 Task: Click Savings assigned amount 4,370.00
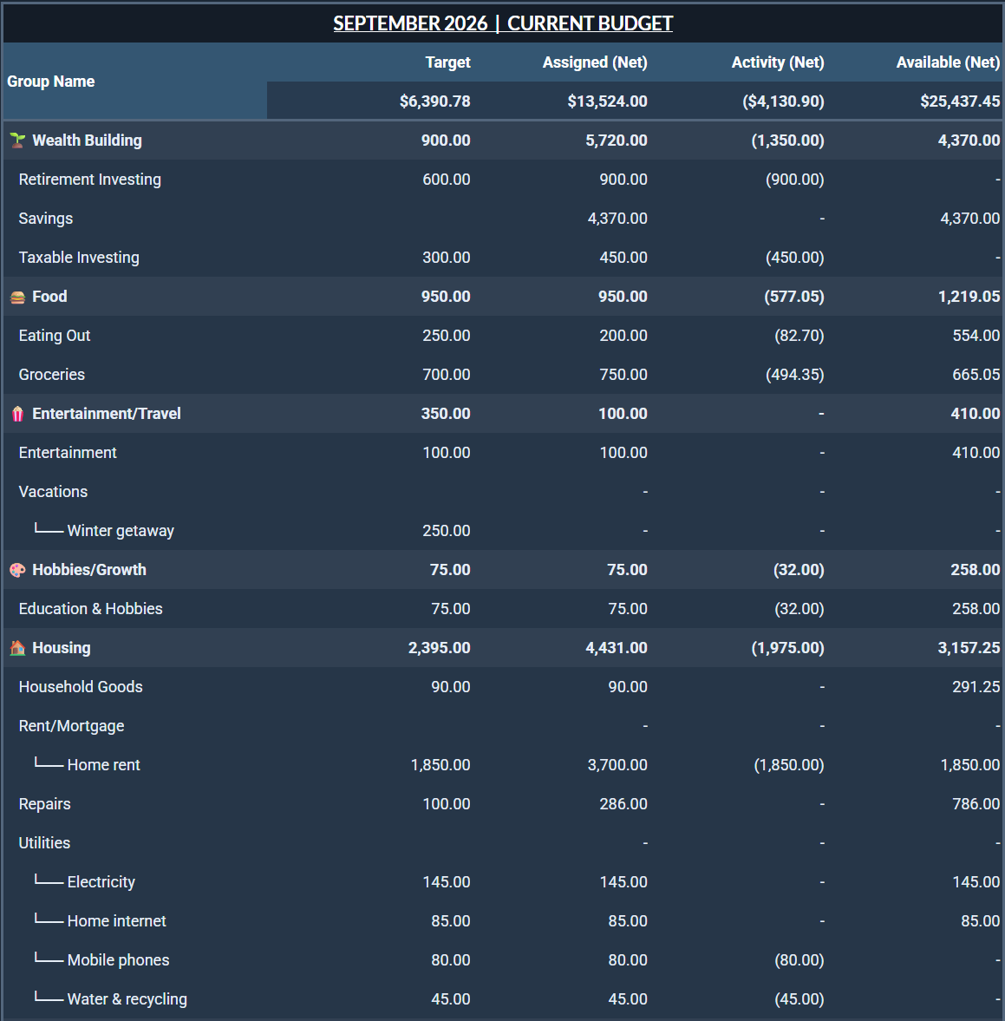point(617,218)
